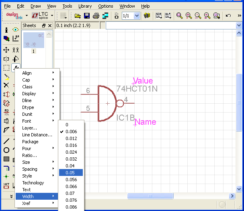This screenshot has height=211, width=244.
Task: Select the Mirror tool
Action: click(6, 59)
